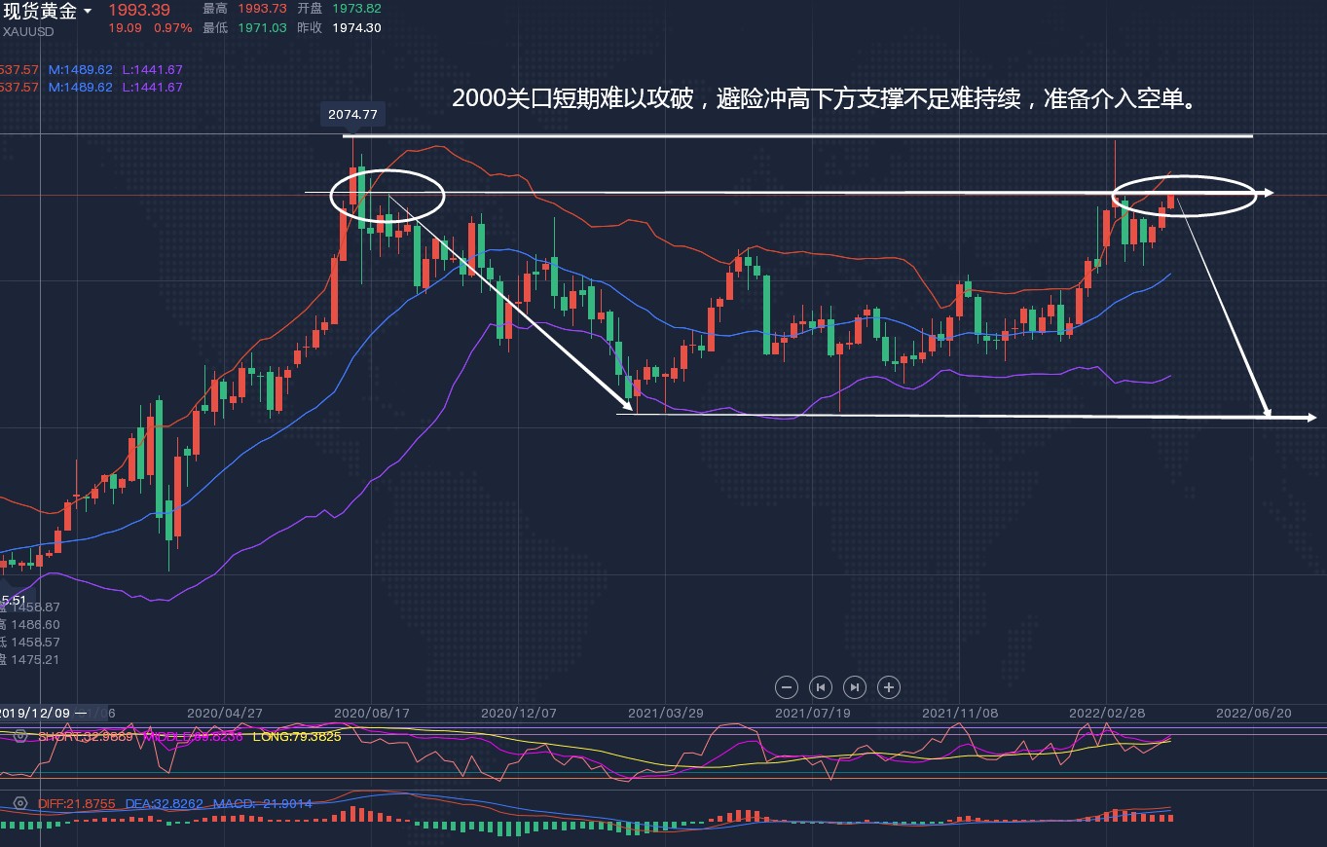Open the 现货黄金 symbol dropdown arrow
Screen dimensions: 1327x847
tap(89, 11)
